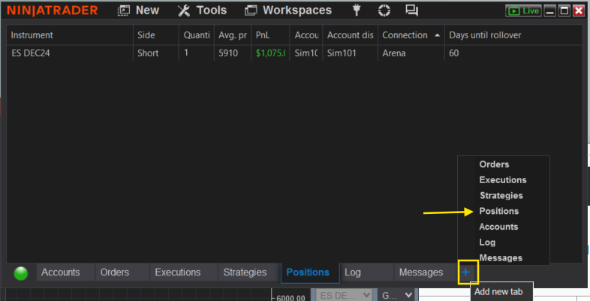The height and width of the screenshot is (301, 590).
Task: Close the NinjaTrader window
Action: [x=578, y=11]
